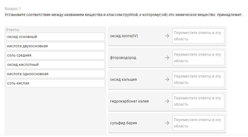Click arrow icon next to сульфид бария
This screenshot has height=137, width=248.
167,123
